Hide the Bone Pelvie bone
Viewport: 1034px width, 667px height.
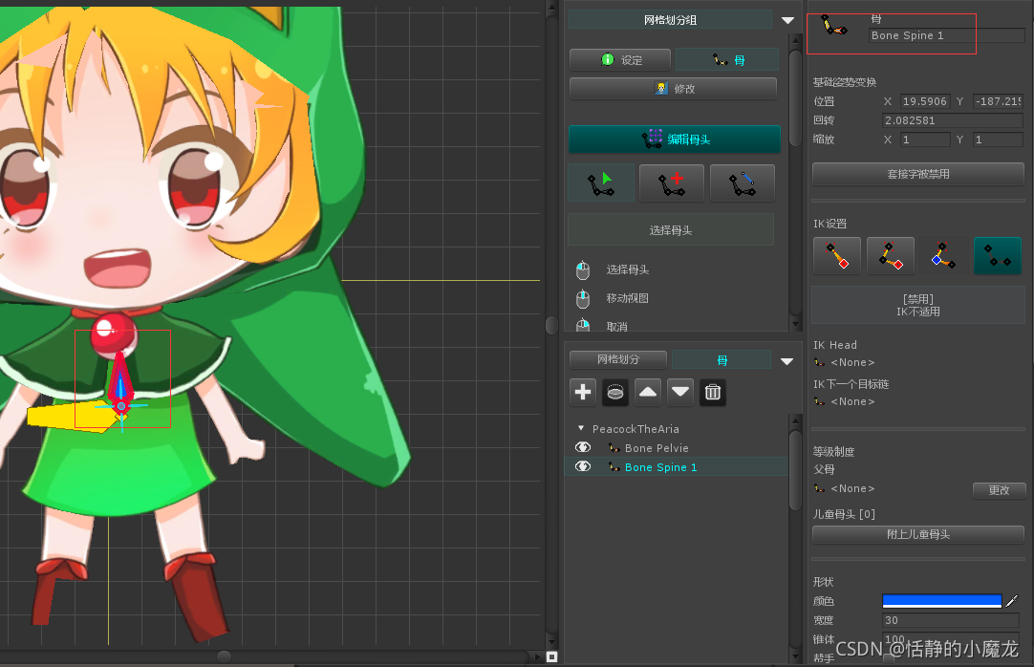(x=583, y=447)
